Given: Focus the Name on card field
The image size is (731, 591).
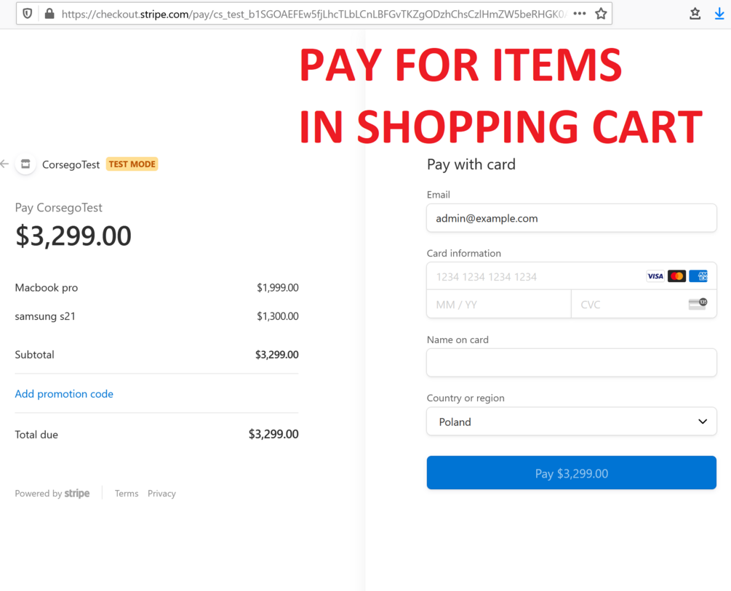Looking at the screenshot, I should pos(571,363).
